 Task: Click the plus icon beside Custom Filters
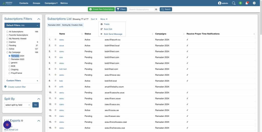tap(37, 80)
